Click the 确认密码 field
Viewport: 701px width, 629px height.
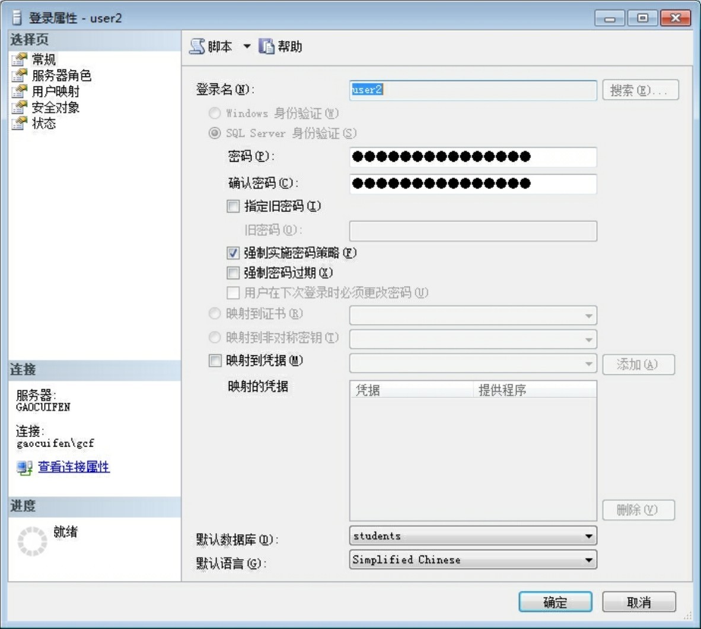coord(473,184)
